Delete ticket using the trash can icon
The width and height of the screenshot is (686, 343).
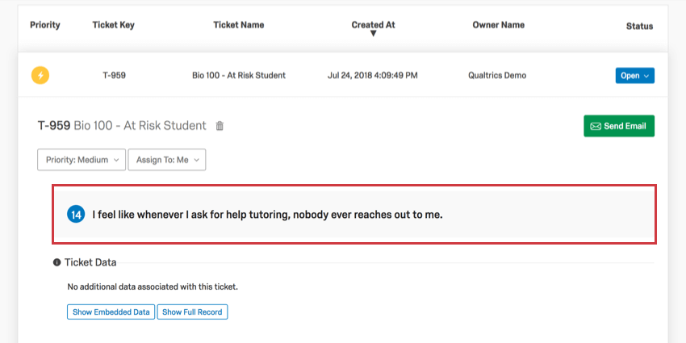(220, 126)
